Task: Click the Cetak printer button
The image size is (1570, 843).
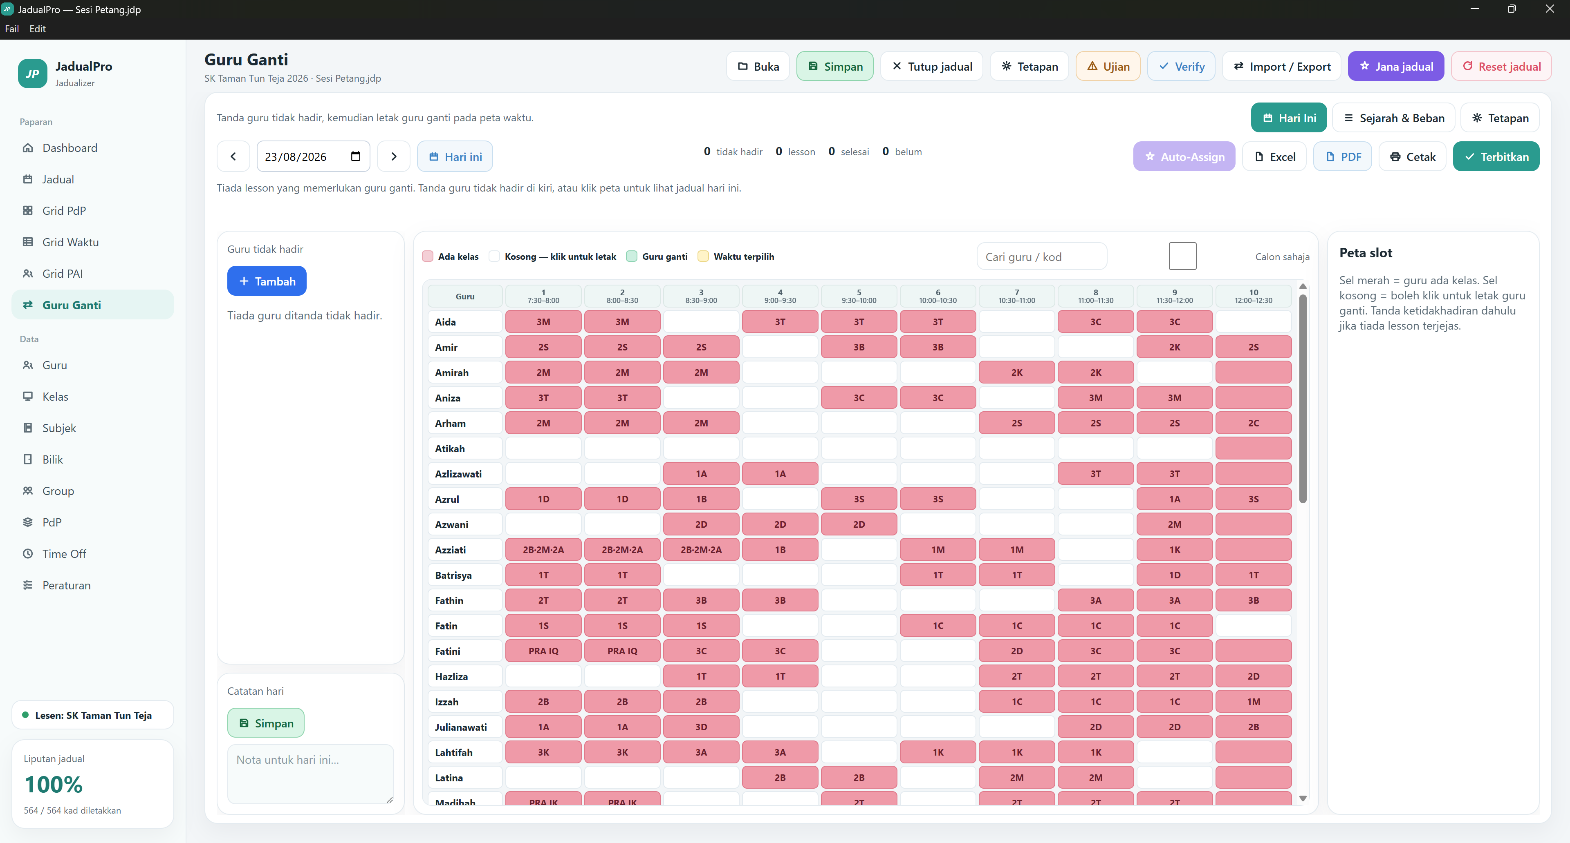Action: click(x=1412, y=156)
